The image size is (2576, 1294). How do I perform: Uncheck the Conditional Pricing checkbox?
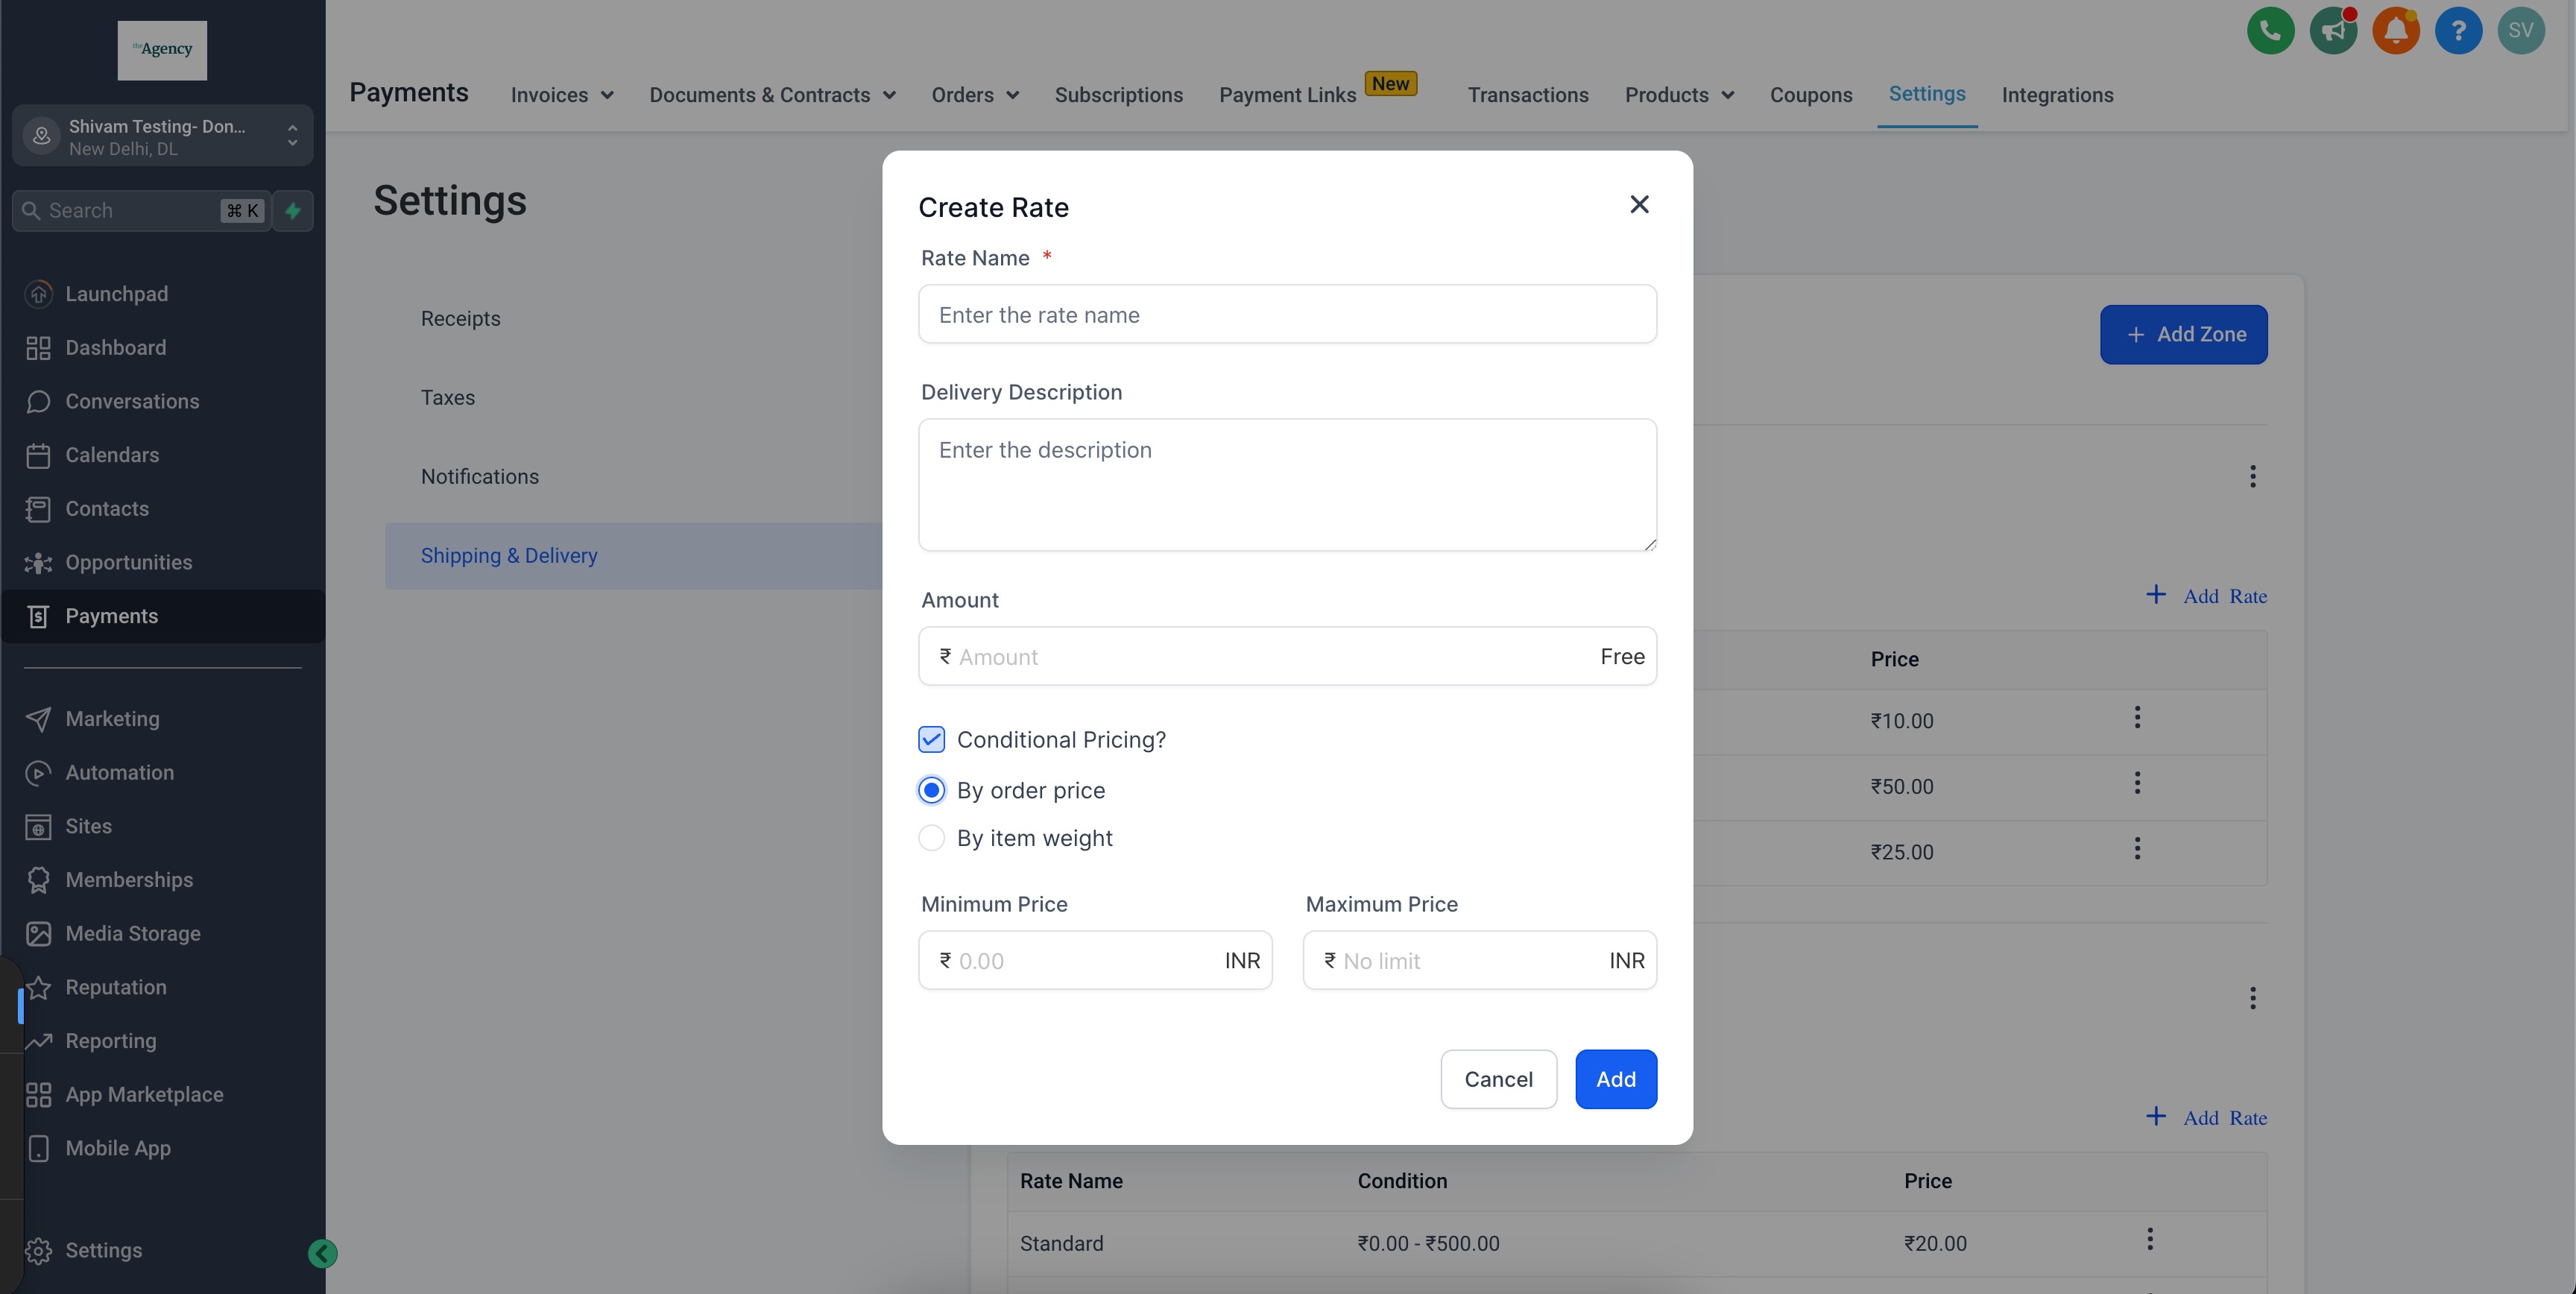[931, 740]
